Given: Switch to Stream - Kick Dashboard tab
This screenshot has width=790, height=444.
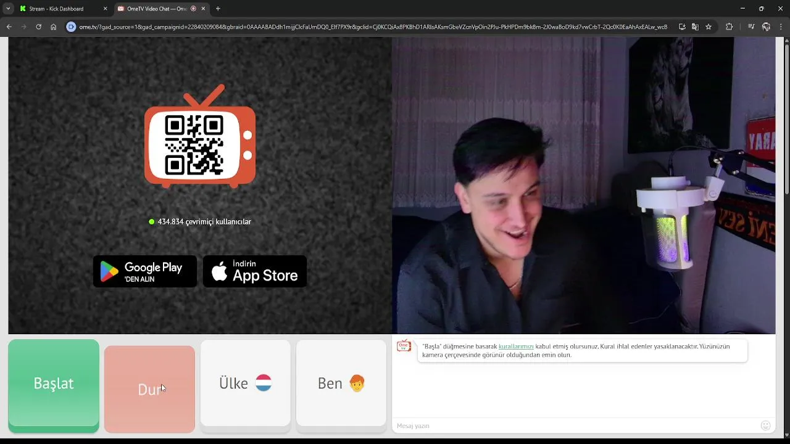Looking at the screenshot, I should coord(56,9).
